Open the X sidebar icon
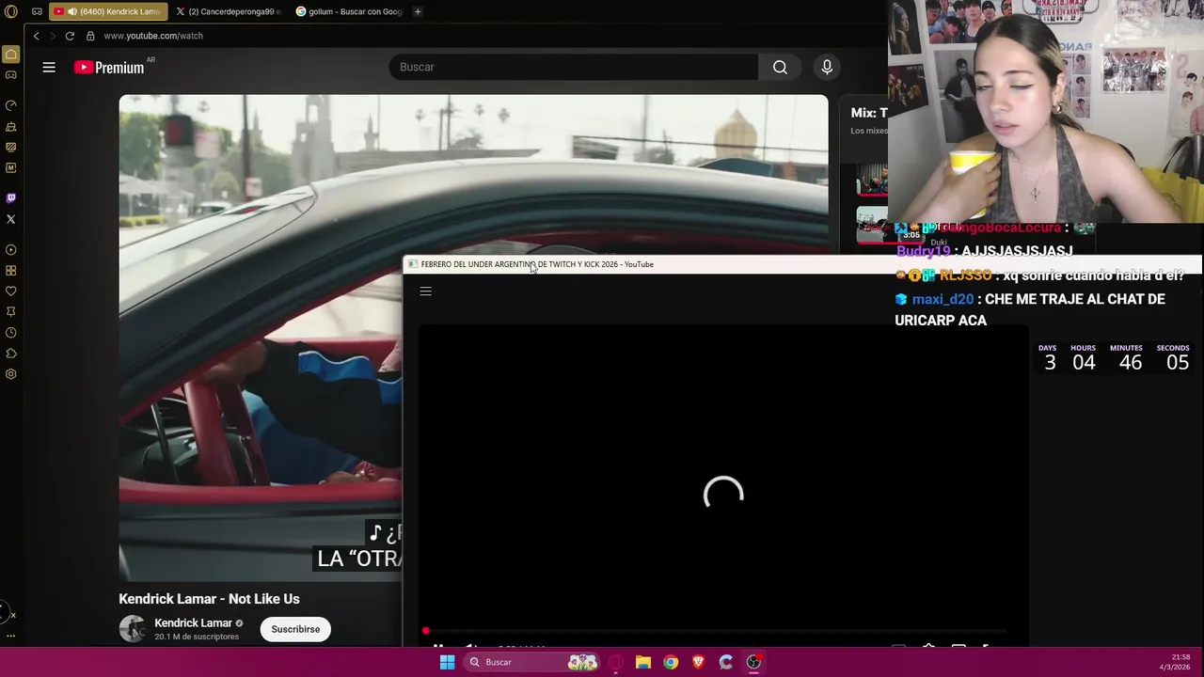This screenshot has width=1204, height=677. point(11,219)
